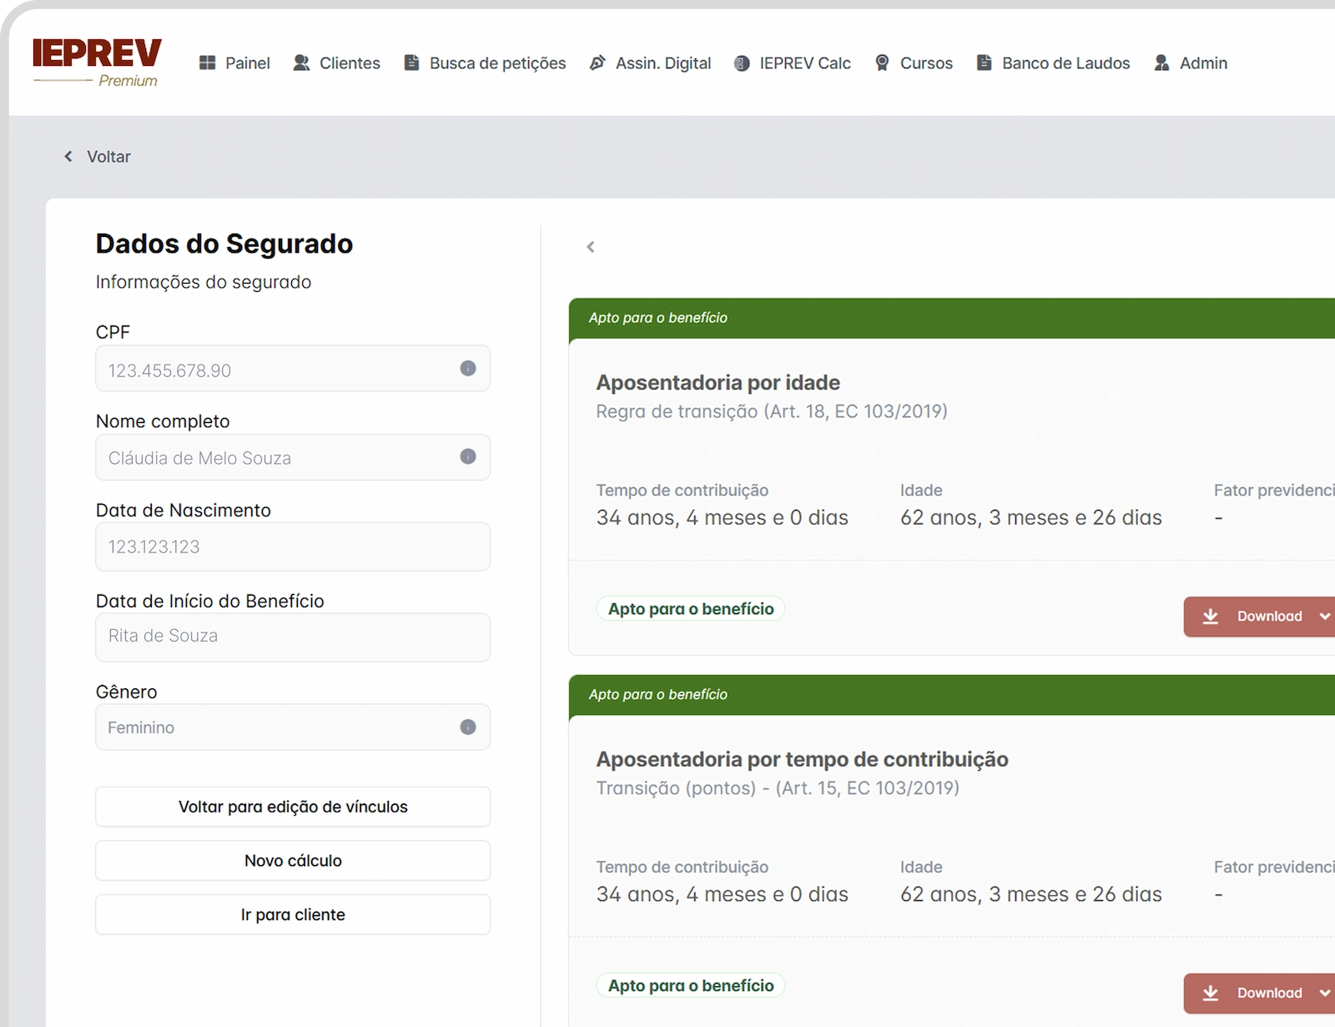Click the Clientes people icon
1335x1027 pixels.
pos(301,63)
